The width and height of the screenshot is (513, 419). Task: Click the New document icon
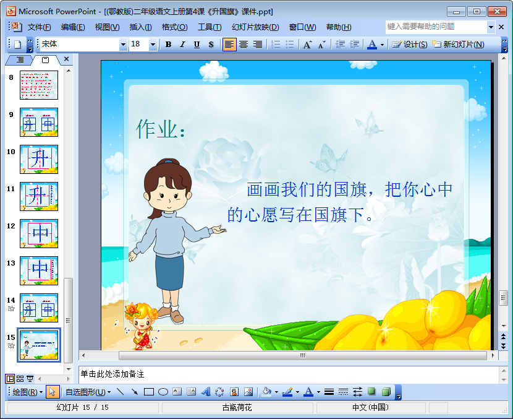18,44
